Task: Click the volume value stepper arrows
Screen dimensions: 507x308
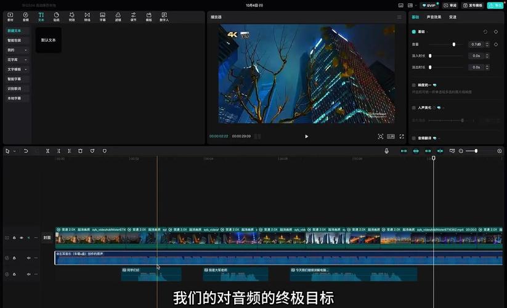Action: tap(487, 44)
